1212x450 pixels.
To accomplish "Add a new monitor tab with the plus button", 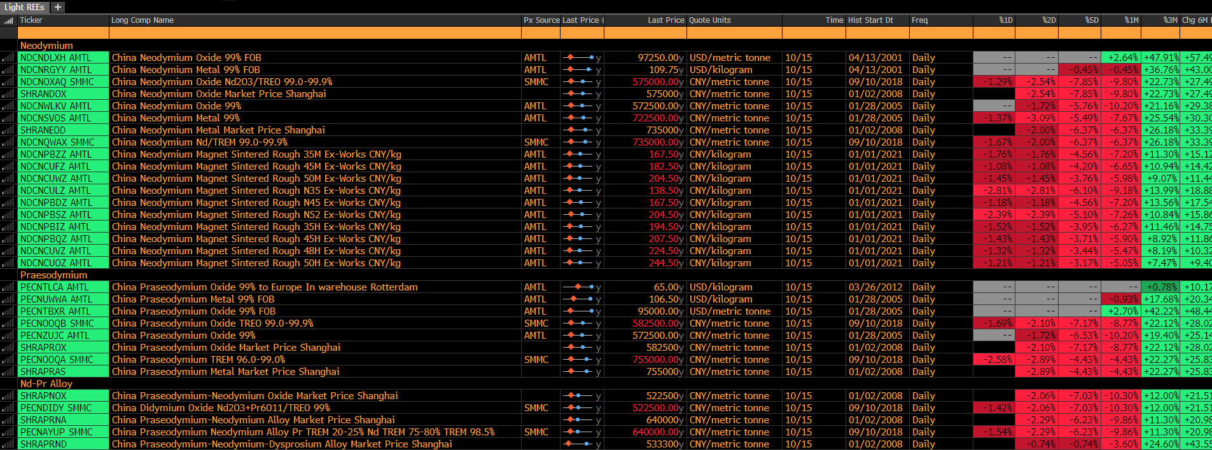I will tap(58, 7).
